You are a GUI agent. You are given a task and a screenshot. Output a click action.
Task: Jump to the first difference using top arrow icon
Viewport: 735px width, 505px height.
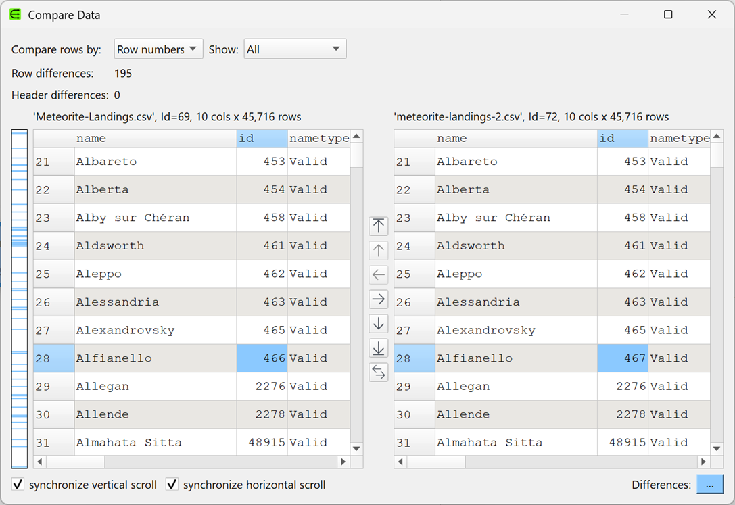click(378, 225)
